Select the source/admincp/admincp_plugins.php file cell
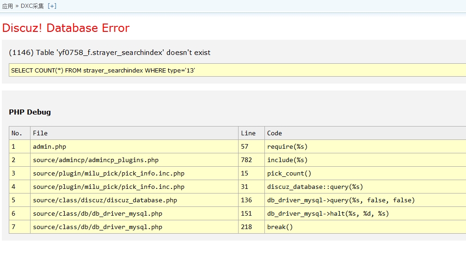Image resolution: width=466 pixels, height=254 pixels. (96, 160)
